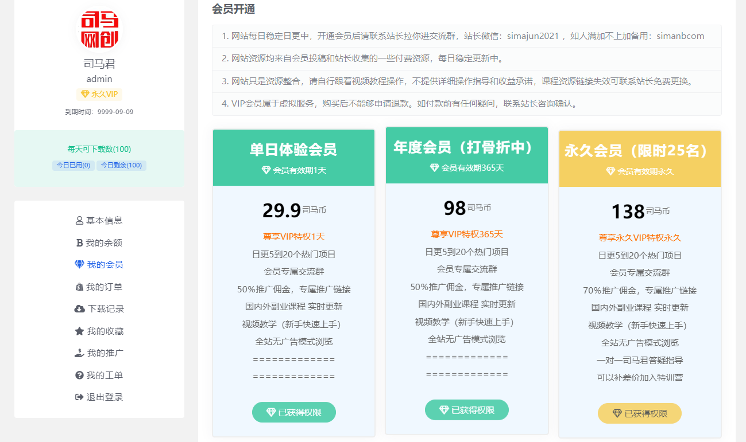Click the 基本信息 user icon
The width and height of the screenshot is (746, 442).
pos(79,221)
